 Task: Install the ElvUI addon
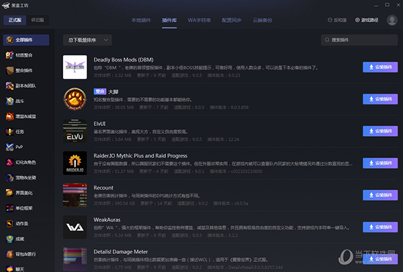(x=380, y=131)
